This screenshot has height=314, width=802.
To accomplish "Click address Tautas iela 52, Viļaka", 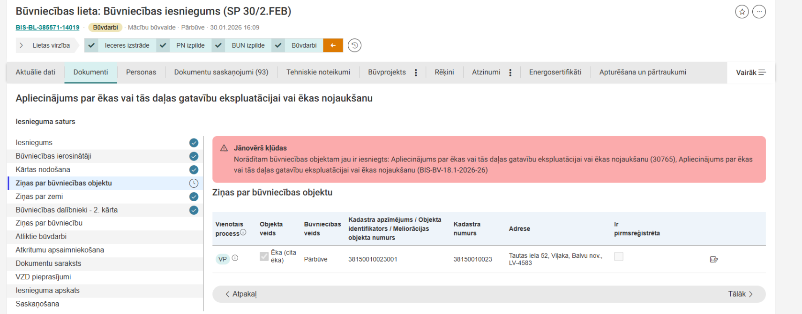I will tap(555, 259).
